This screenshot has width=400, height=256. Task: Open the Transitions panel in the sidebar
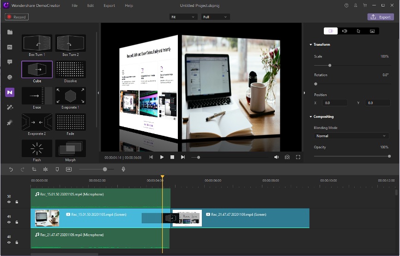10,92
